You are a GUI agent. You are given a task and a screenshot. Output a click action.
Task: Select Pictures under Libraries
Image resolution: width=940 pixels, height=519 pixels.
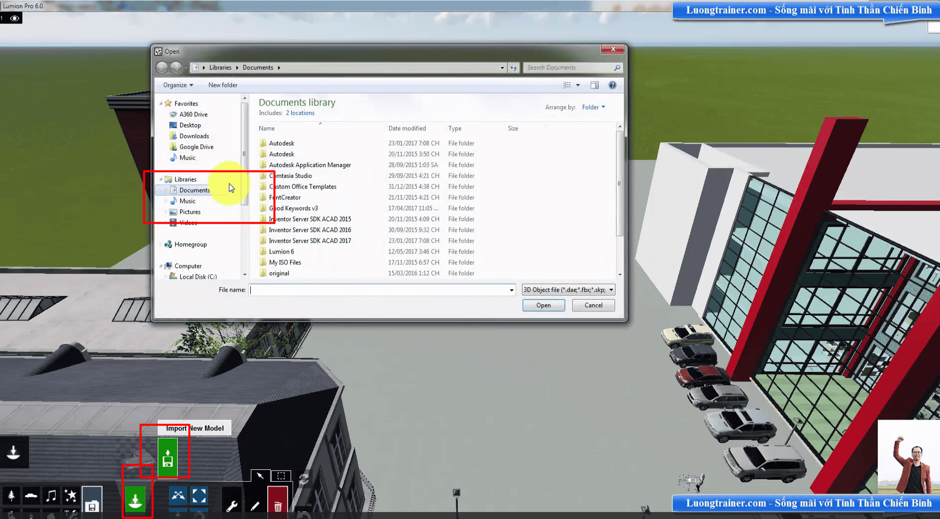pyautogui.click(x=190, y=212)
